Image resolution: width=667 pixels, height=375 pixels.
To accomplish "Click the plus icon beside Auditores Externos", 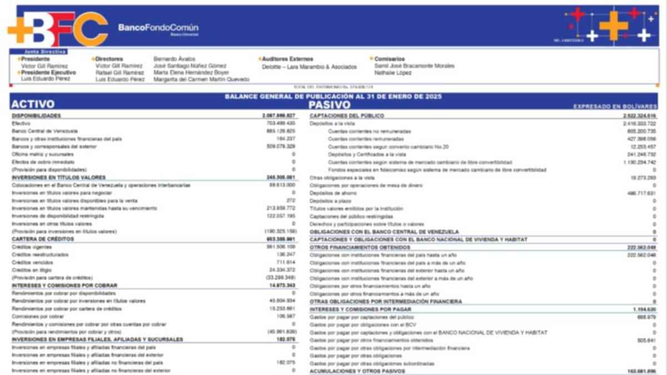I will 258,58.
